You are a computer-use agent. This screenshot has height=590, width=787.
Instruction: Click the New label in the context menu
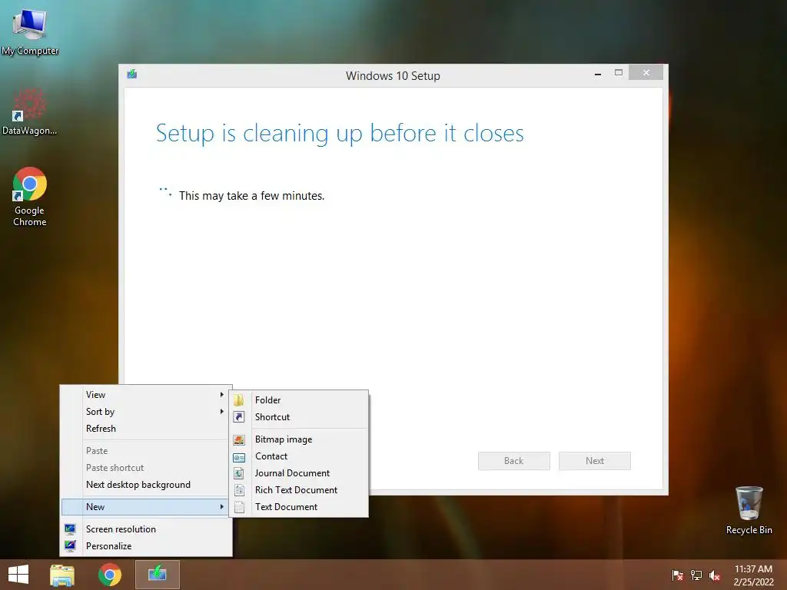click(95, 507)
